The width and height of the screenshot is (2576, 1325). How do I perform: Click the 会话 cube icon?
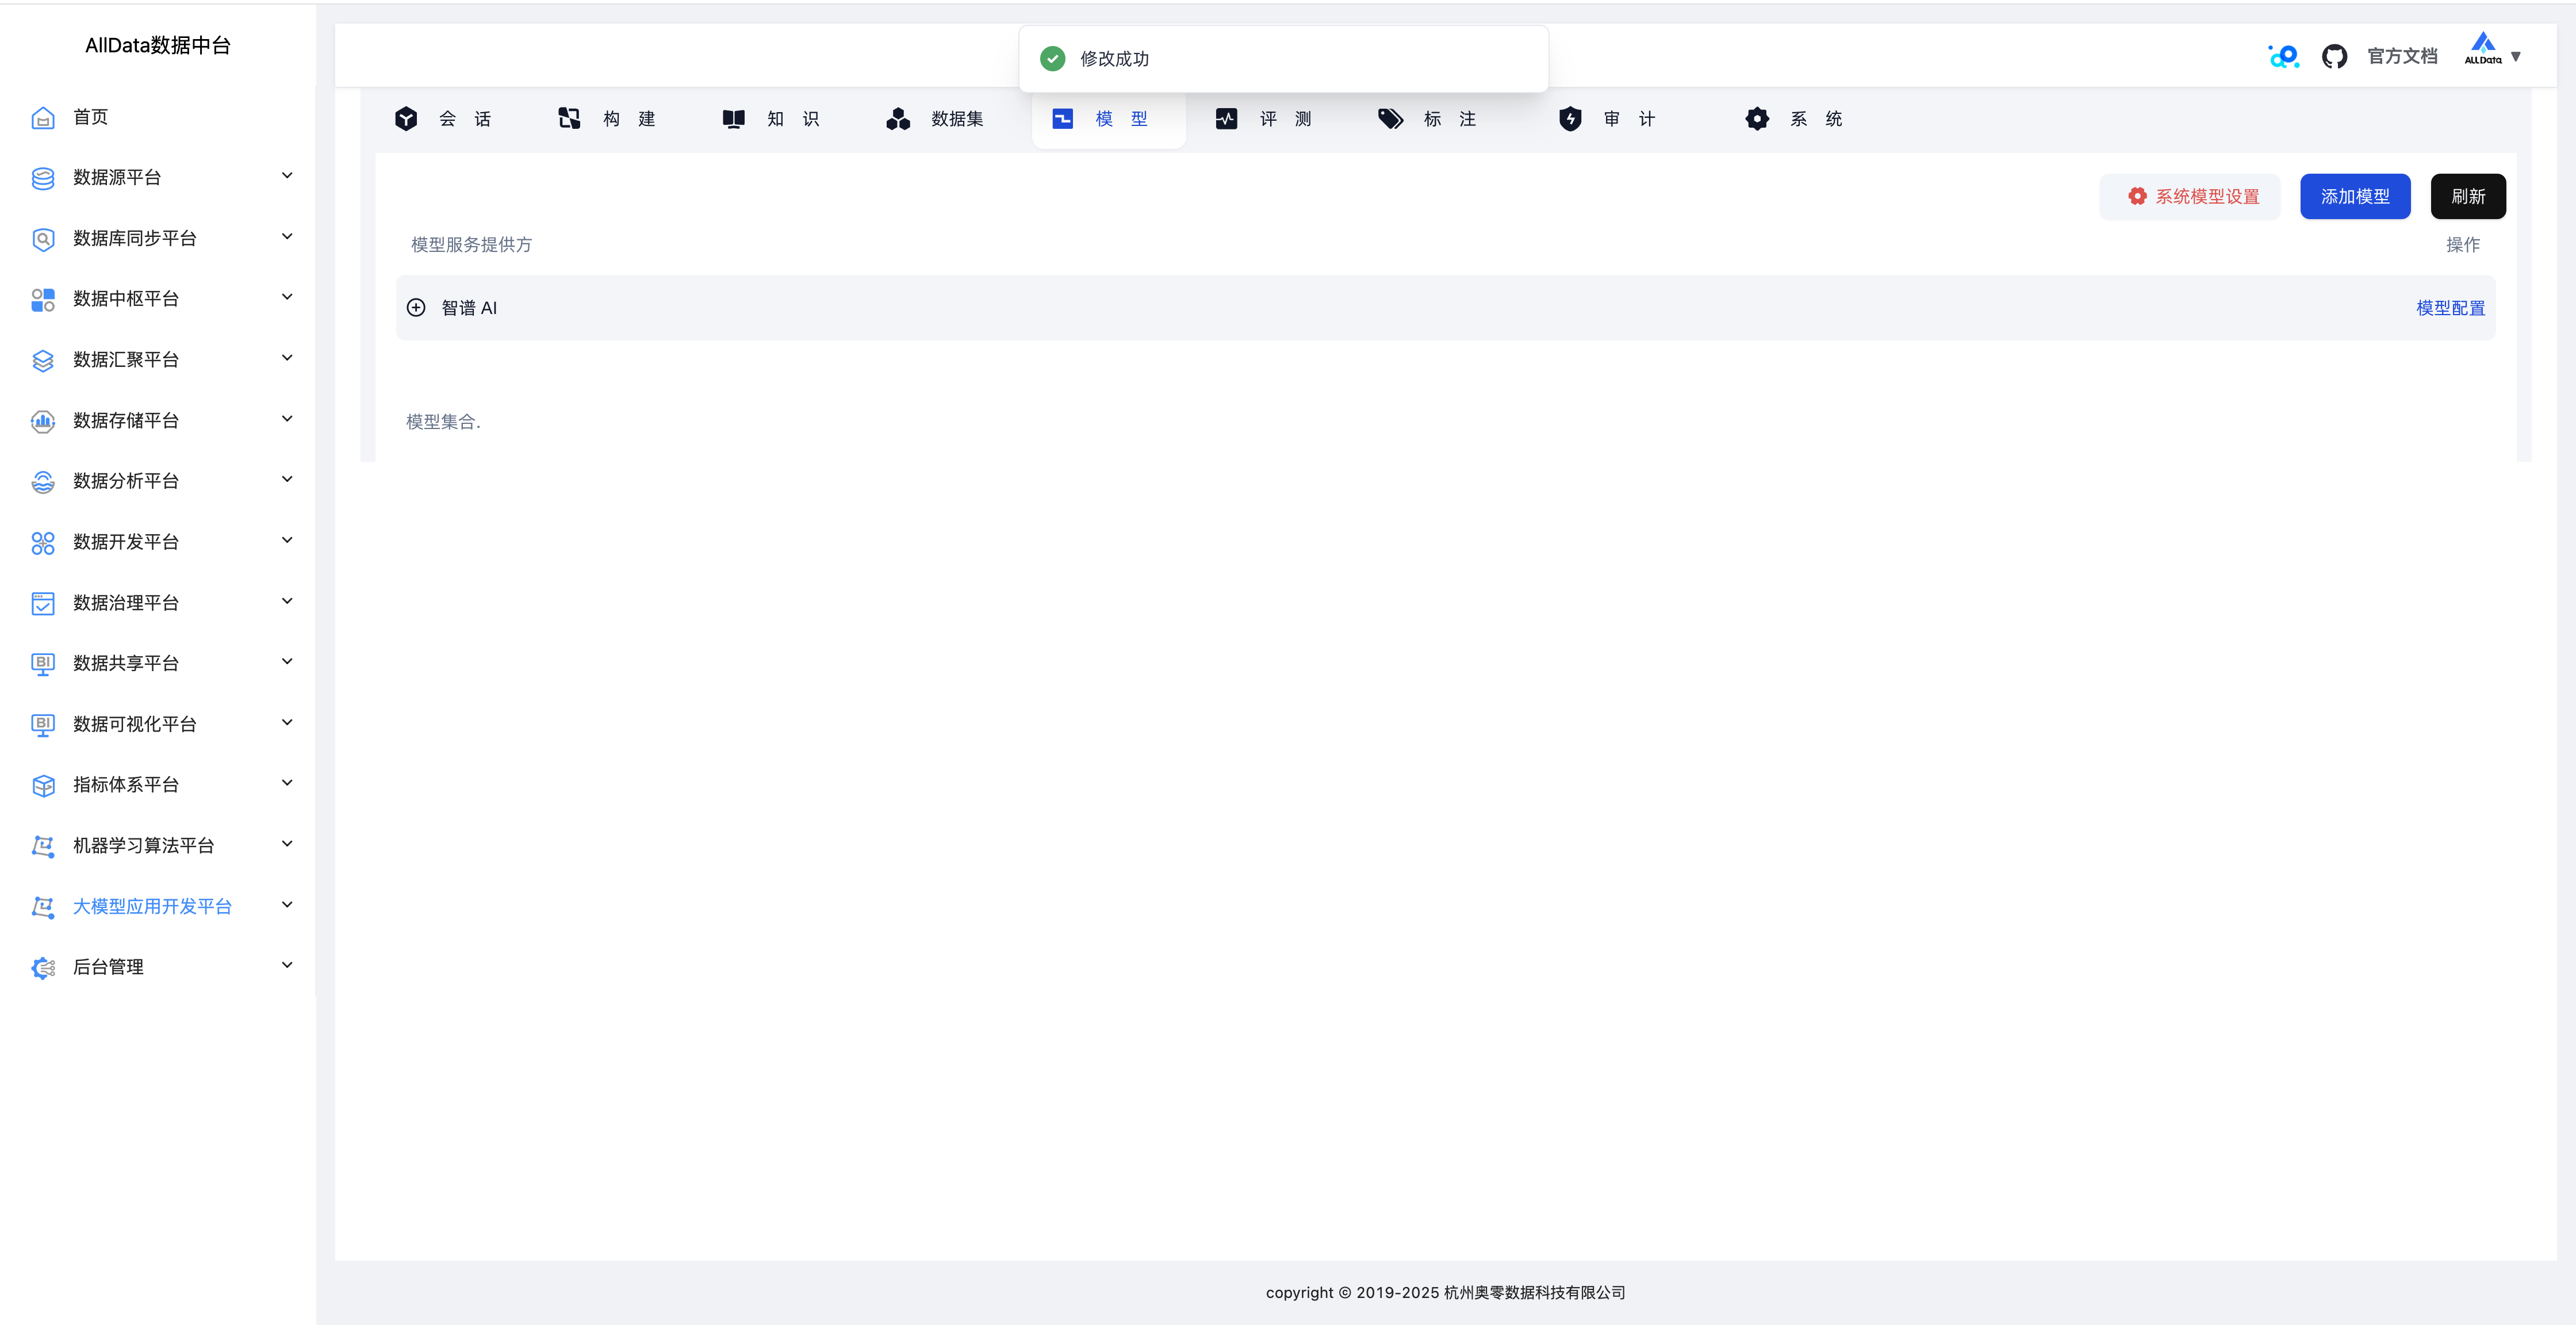coord(406,119)
